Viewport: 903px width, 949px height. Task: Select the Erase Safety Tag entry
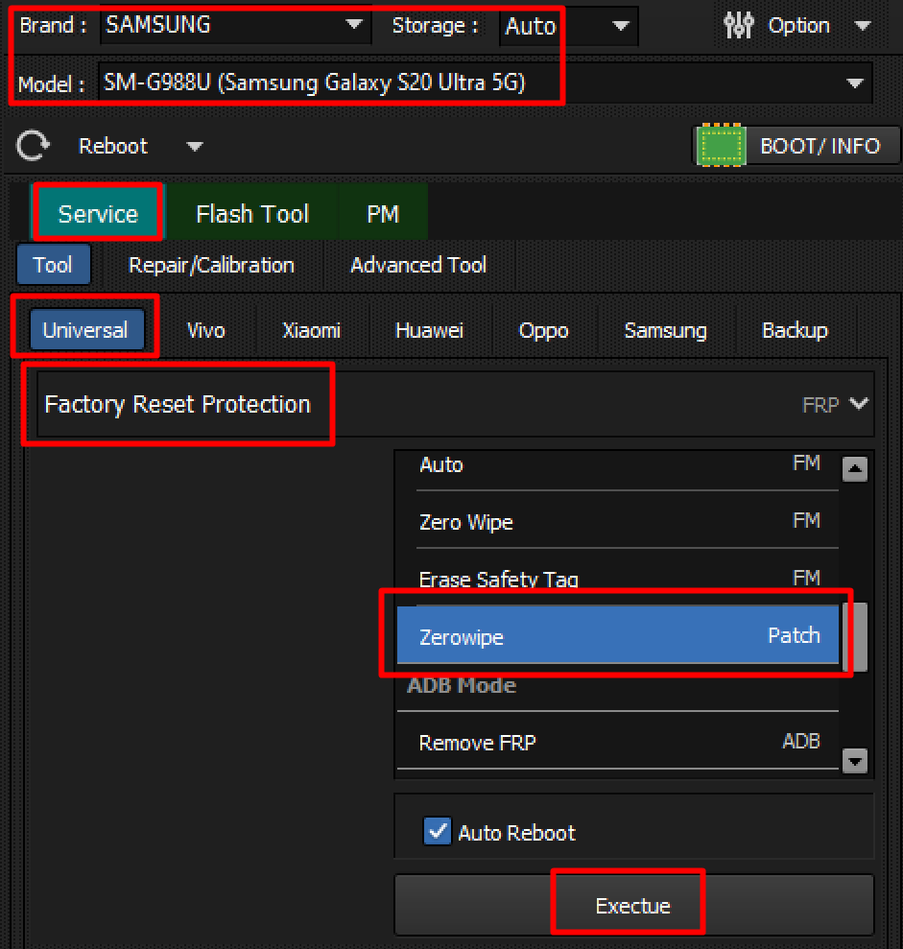pyautogui.click(x=617, y=579)
